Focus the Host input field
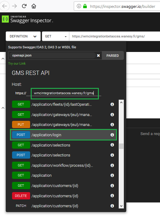The height and width of the screenshot is (216, 160). [x=65, y=93]
